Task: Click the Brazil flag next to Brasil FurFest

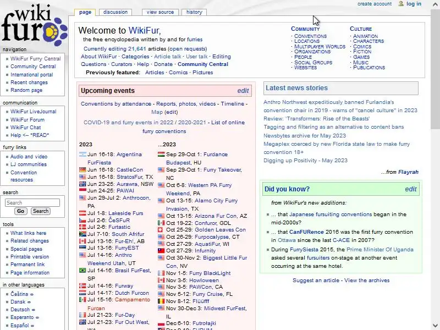Action: (82, 270)
